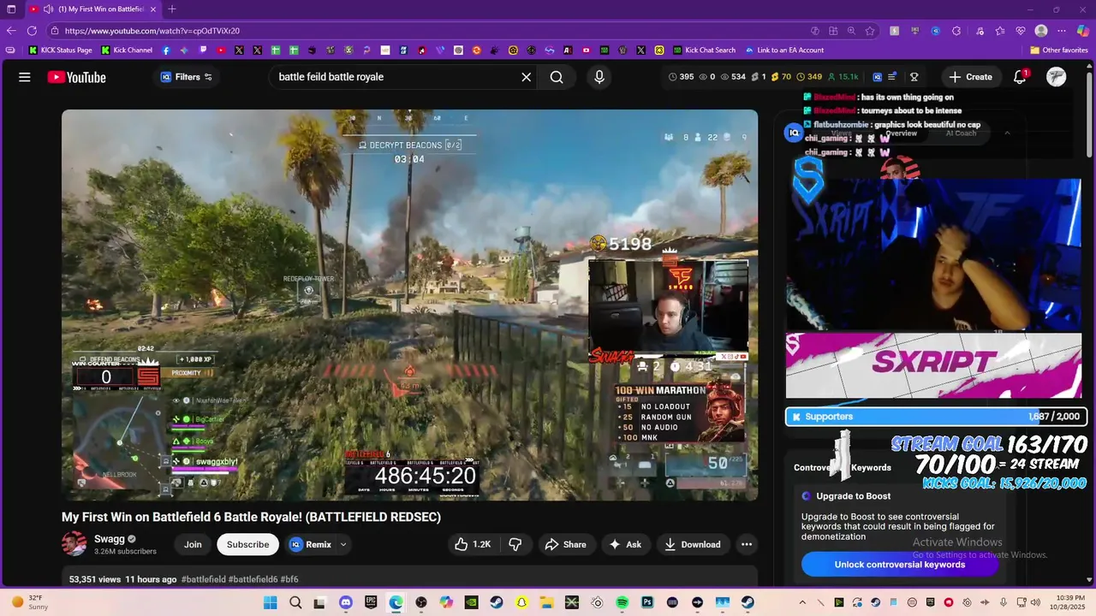This screenshot has height=616, width=1096.
Task: Open Windows taskbar search
Action: pyautogui.click(x=295, y=602)
